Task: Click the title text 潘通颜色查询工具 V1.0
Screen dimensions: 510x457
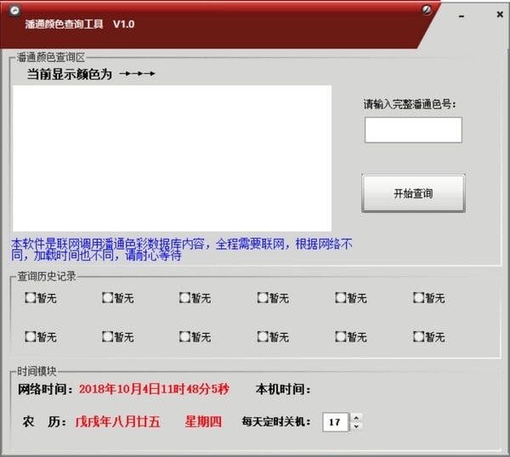Action: click(80, 24)
